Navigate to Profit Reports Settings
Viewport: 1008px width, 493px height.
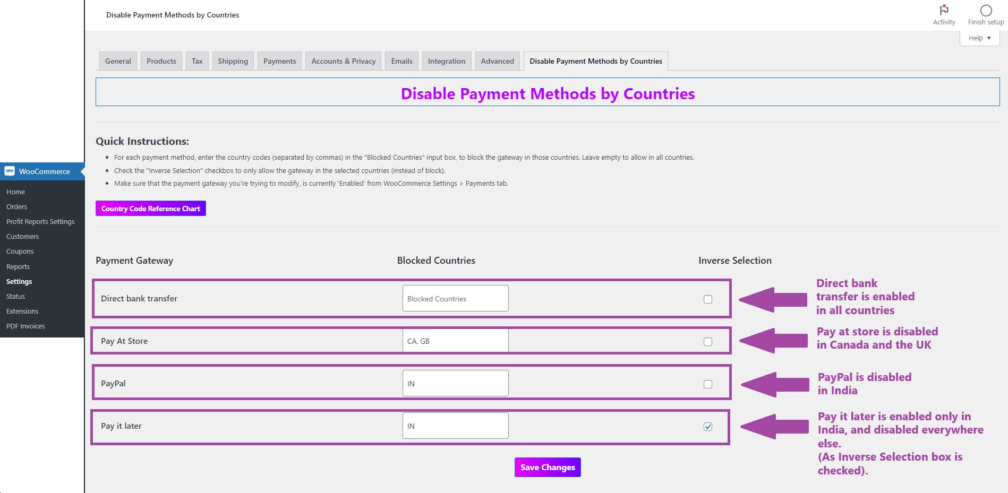[40, 222]
